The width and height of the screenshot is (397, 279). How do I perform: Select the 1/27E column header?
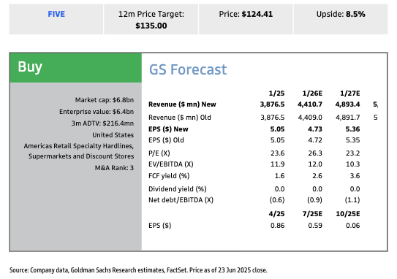(x=350, y=93)
